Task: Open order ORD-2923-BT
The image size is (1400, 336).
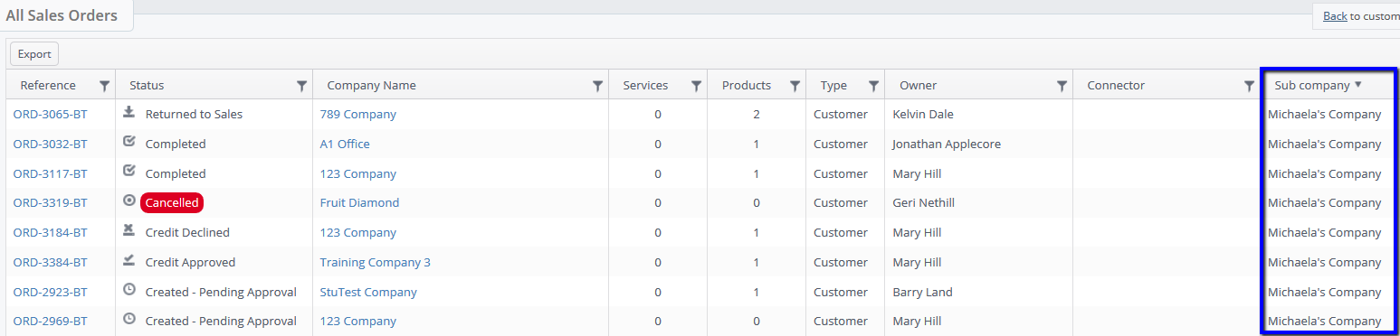Action: click(51, 293)
